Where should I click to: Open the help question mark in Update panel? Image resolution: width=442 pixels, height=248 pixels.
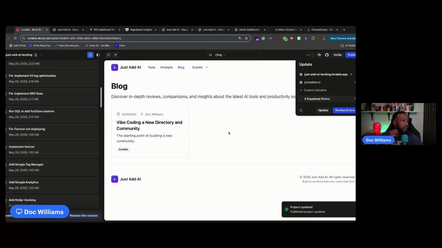(x=301, y=110)
